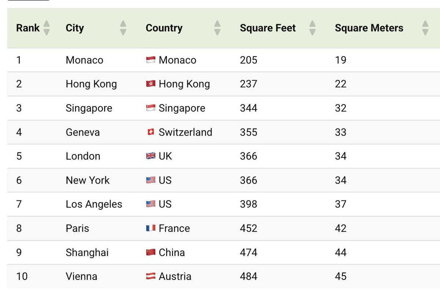Screen dimensions: 440x299
Task: Click the Monaco flag icon
Action: 151,60
